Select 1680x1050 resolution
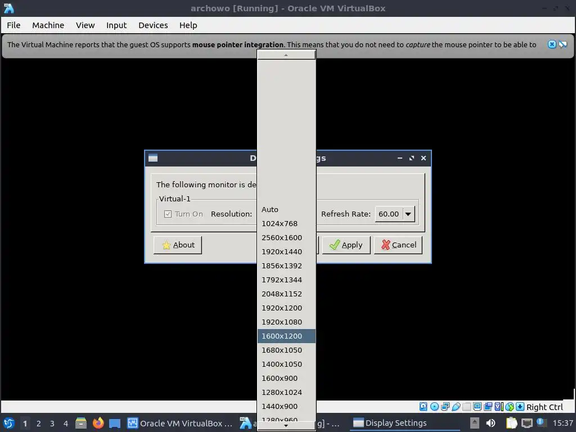This screenshot has height=432, width=576. click(x=286, y=350)
